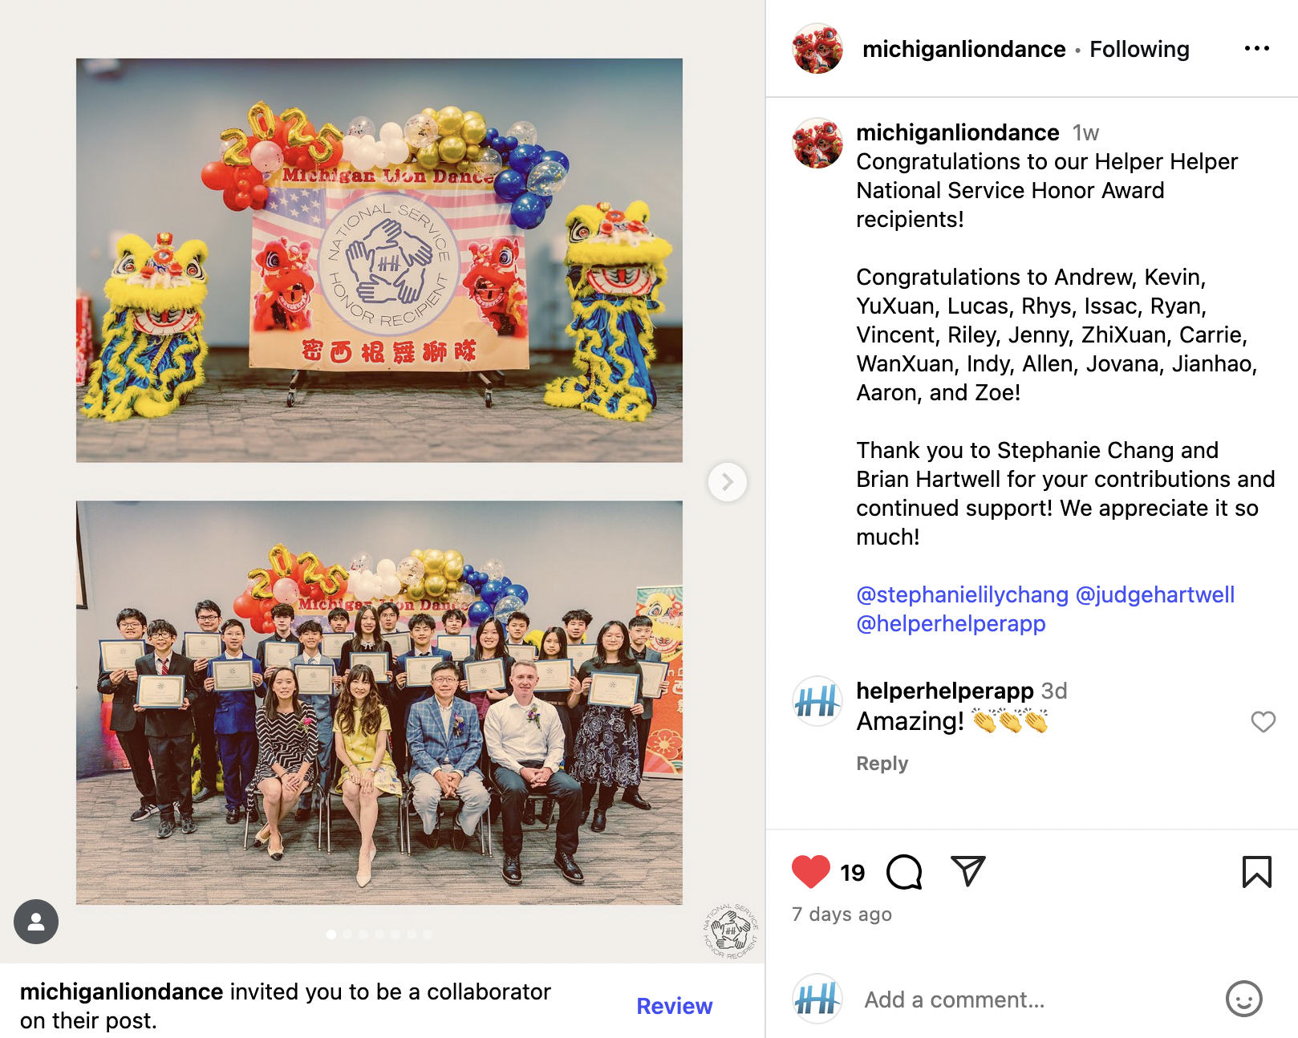Viewport: 1298px width, 1038px height.
Task: Like helperhelperapp's comment heart
Action: [x=1263, y=722]
